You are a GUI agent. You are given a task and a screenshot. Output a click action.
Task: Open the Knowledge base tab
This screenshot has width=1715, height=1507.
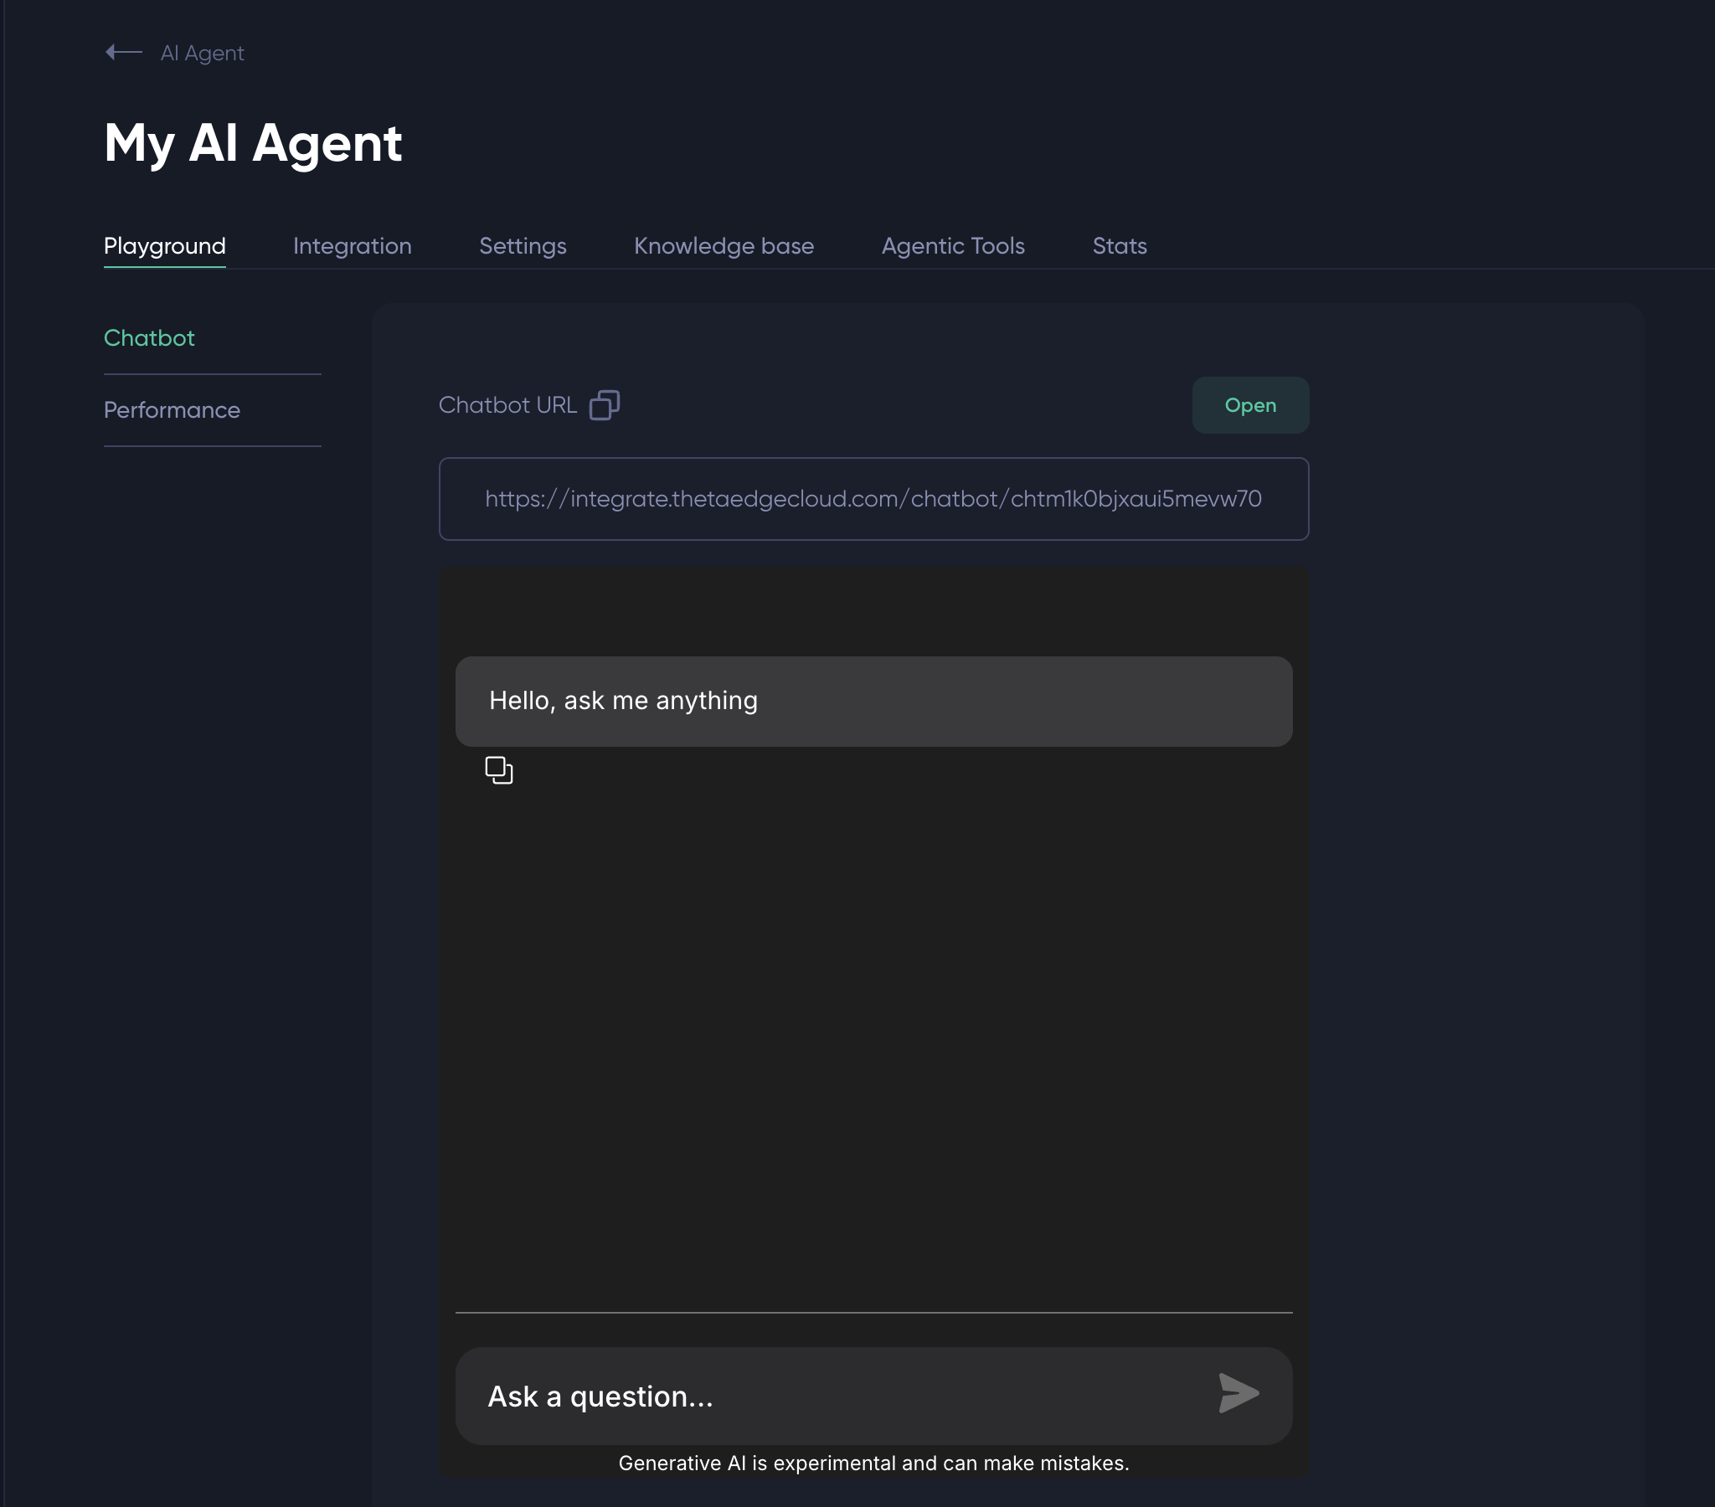[x=724, y=246]
